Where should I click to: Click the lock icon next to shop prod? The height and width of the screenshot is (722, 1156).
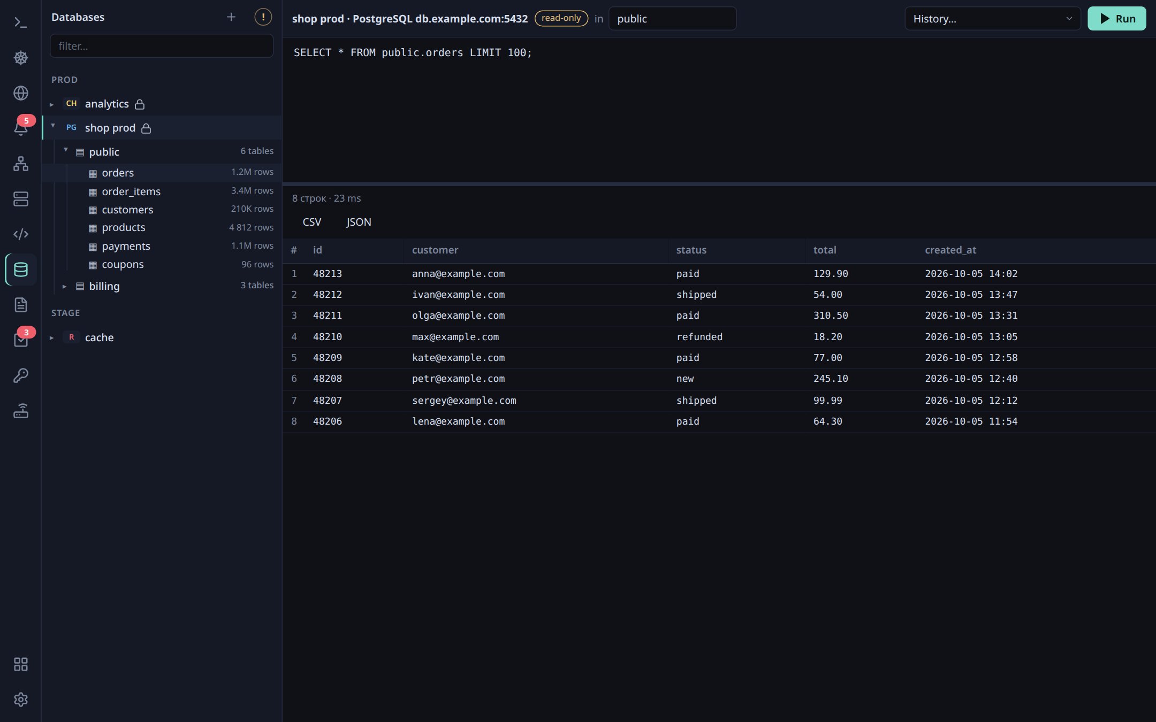(x=146, y=128)
